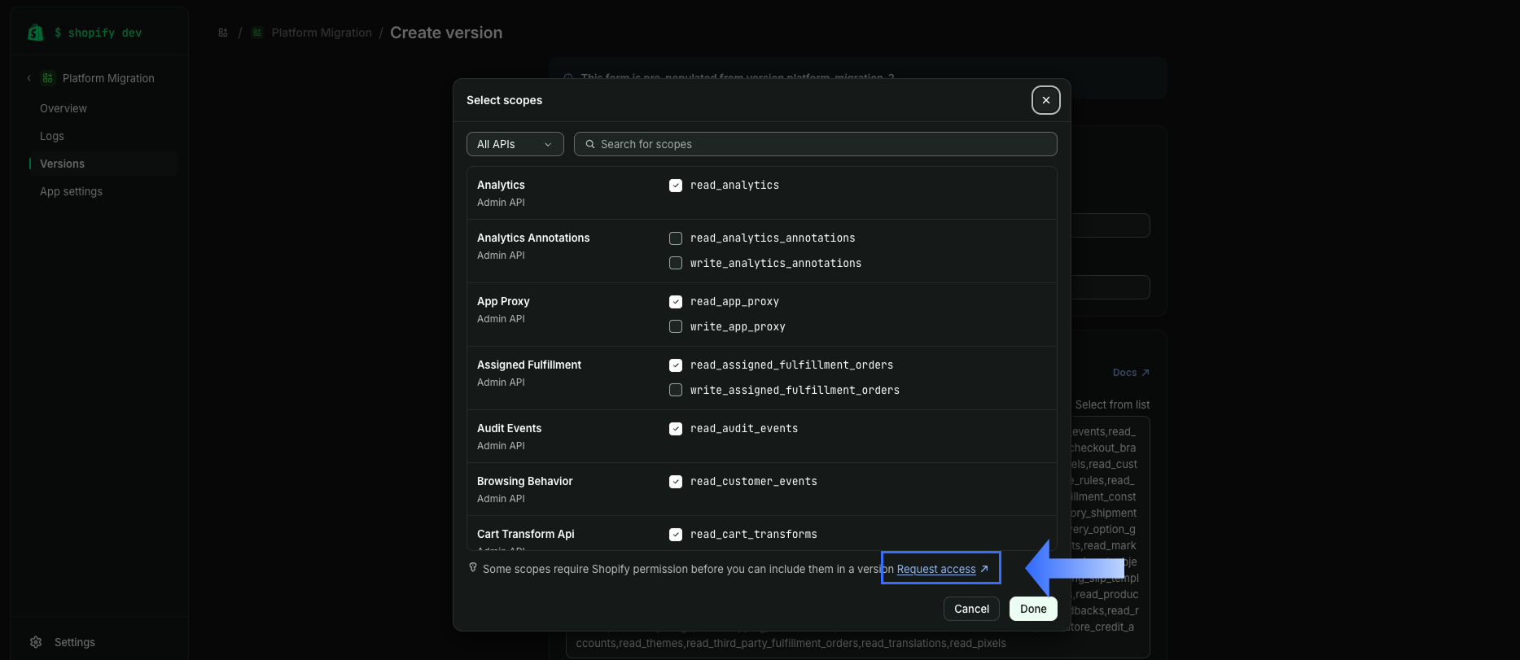Click the Browsing Behavior category label
Viewport: 1520px width, 660px height.
525,481
